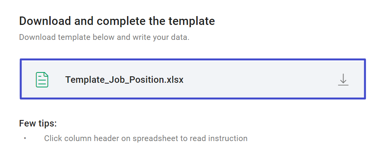The image size is (383, 156).
Task: Select the "Download and complete the template" heading
Action: pyautogui.click(x=117, y=21)
